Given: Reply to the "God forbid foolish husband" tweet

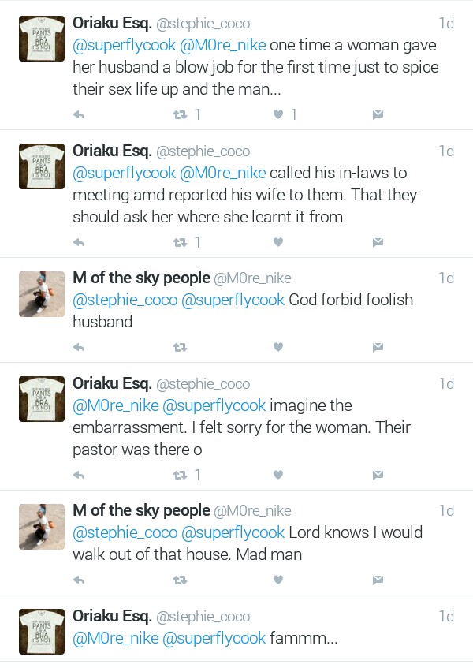Looking at the screenshot, I should click(79, 347).
